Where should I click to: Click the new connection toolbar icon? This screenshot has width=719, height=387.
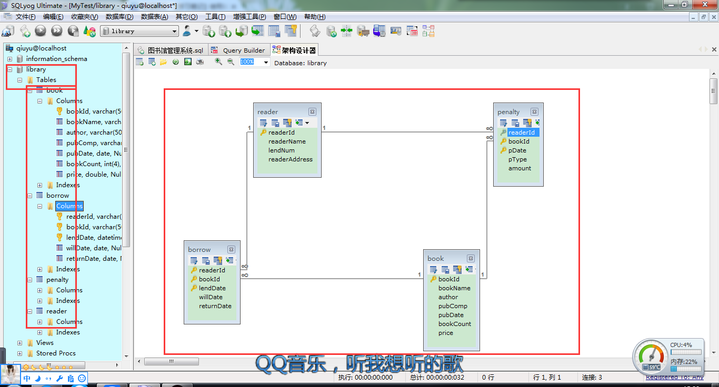tap(8, 31)
